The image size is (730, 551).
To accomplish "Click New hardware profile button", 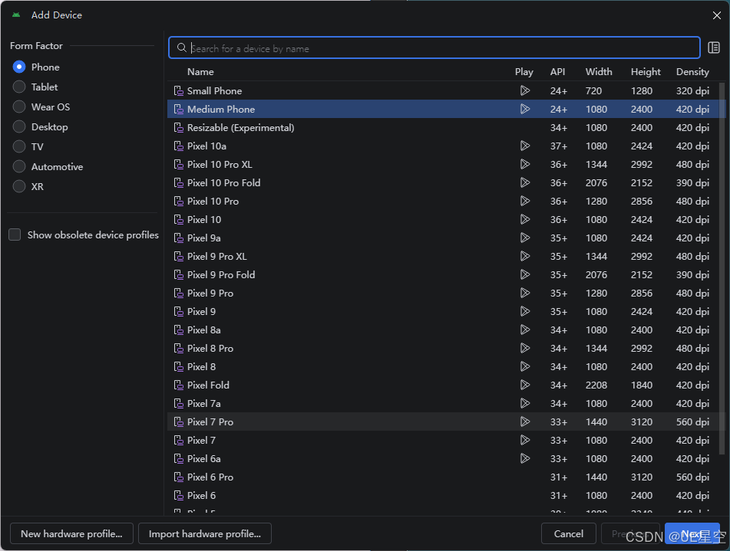I will pyautogui.click(x=71, y=534).
